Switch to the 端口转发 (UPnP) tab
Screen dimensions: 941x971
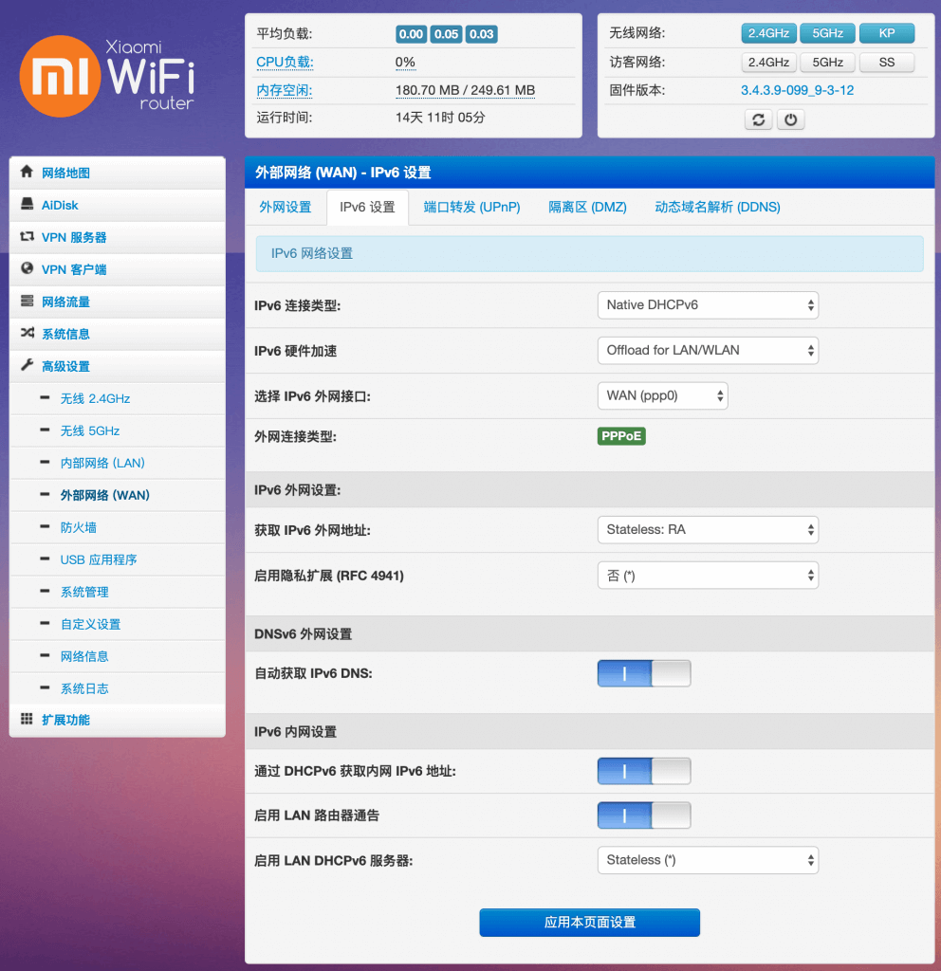(471, 207)
